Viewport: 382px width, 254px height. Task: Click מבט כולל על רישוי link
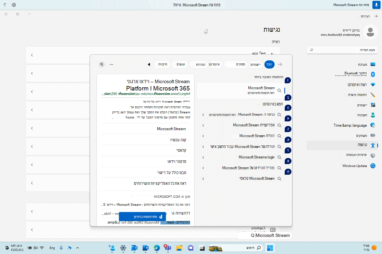171,172
